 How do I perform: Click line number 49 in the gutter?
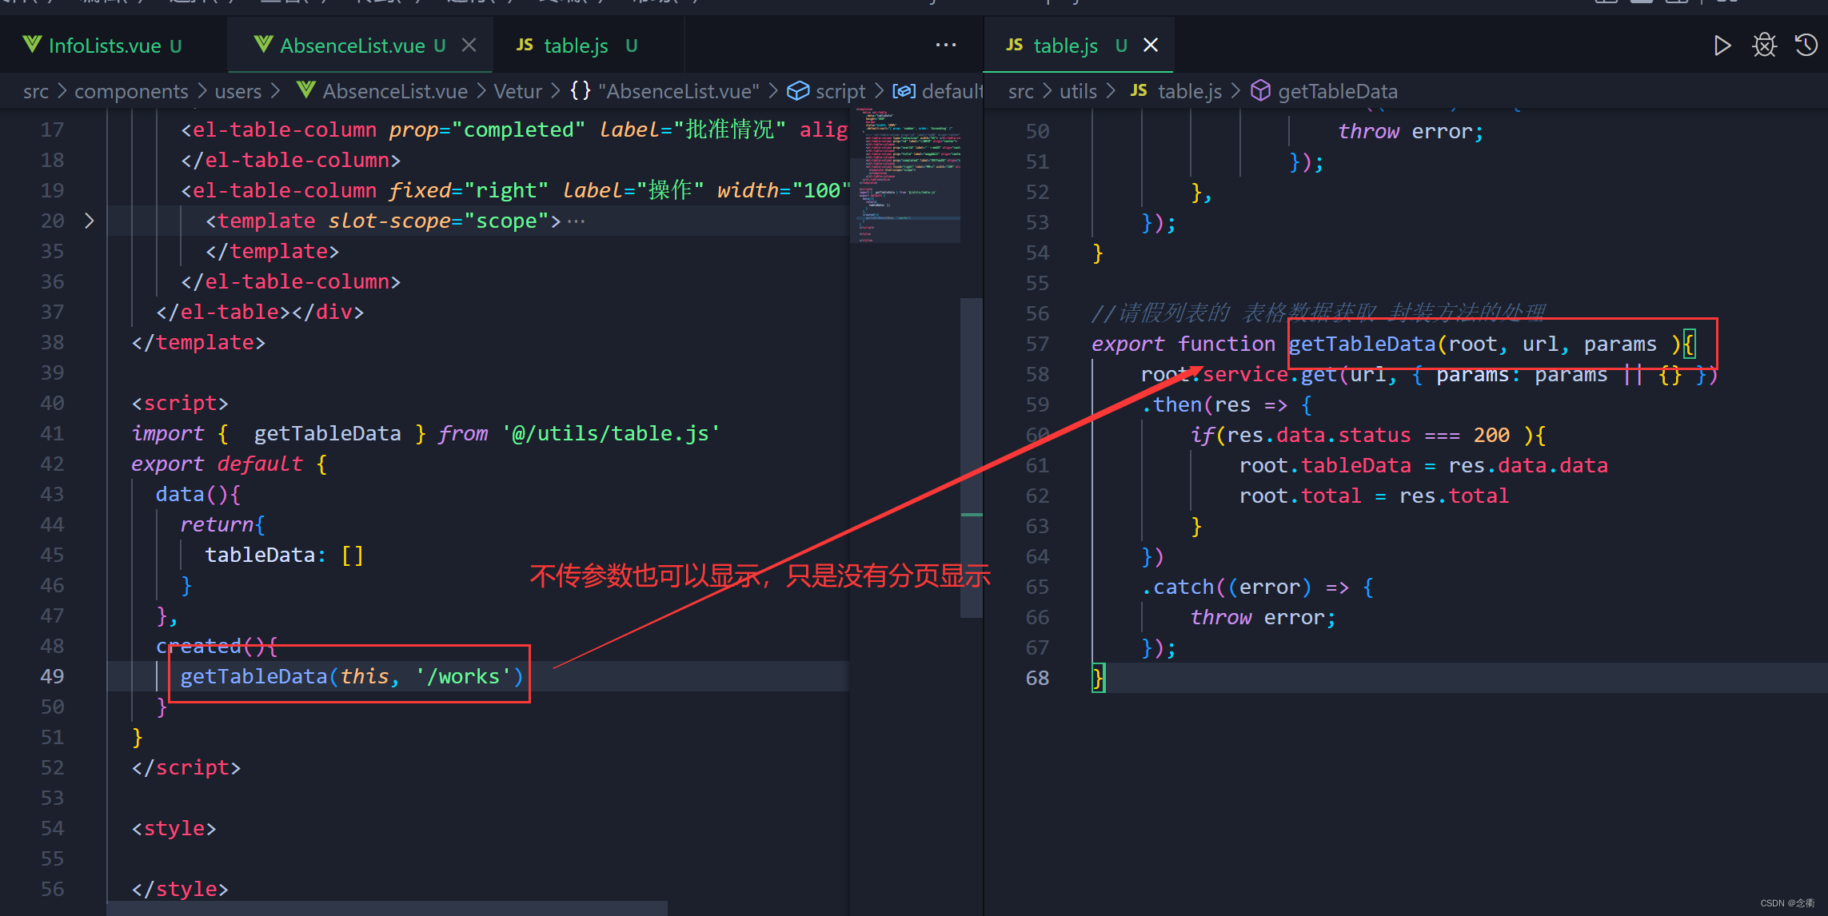pyautogui.click(x=52, y=677)
